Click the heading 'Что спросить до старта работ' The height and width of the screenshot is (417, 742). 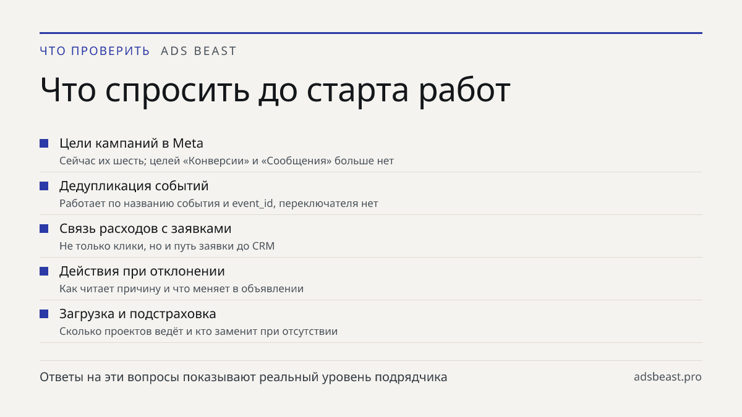(275, 91)
